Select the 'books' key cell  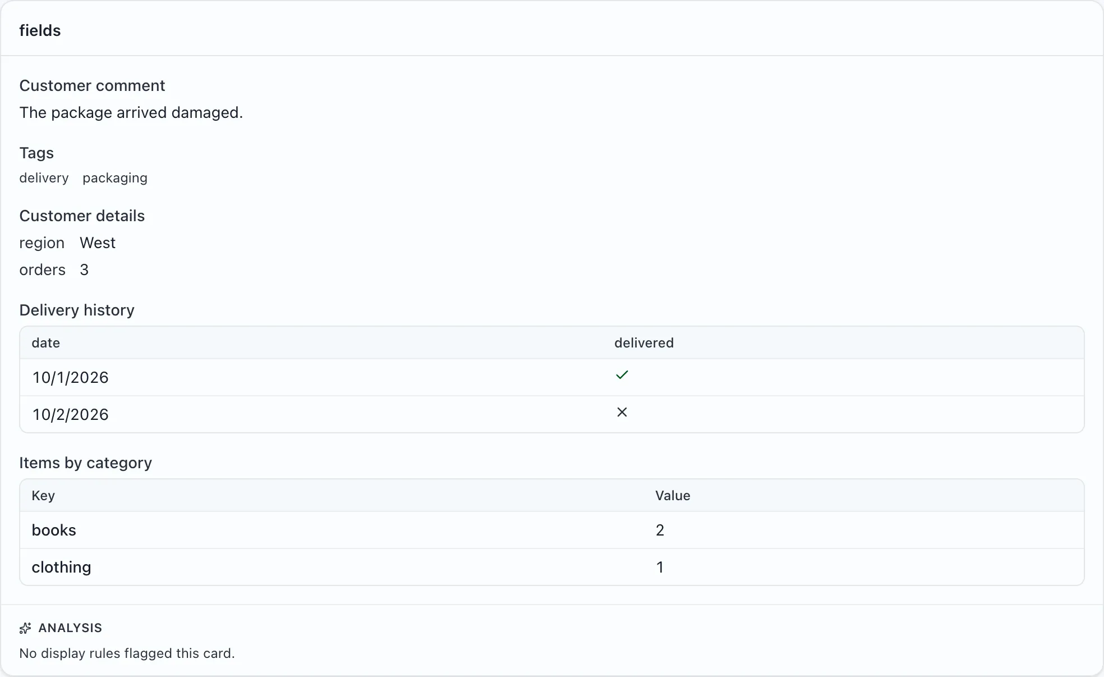54,530
